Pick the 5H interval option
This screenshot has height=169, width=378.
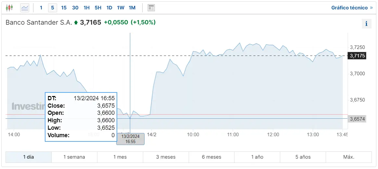click(x=98, y=8)
